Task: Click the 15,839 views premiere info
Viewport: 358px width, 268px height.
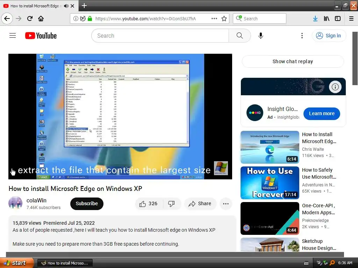Action: point(53,223)
